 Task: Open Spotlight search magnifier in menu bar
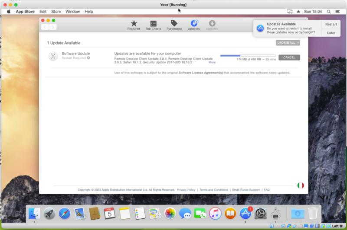[329, 12]
